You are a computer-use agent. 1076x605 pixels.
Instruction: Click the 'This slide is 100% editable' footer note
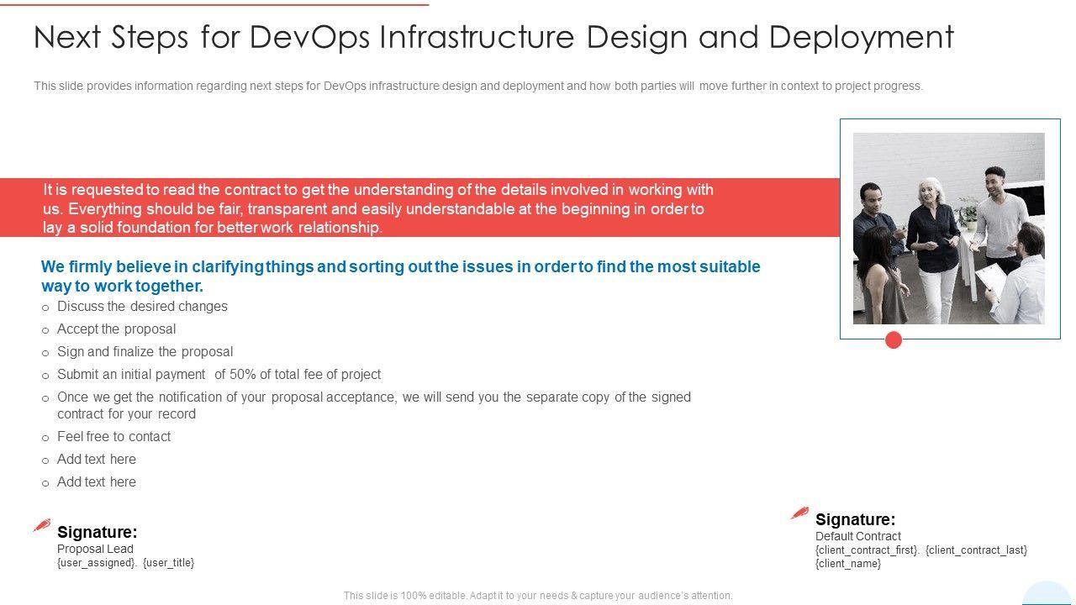click(x=538, y=596)
